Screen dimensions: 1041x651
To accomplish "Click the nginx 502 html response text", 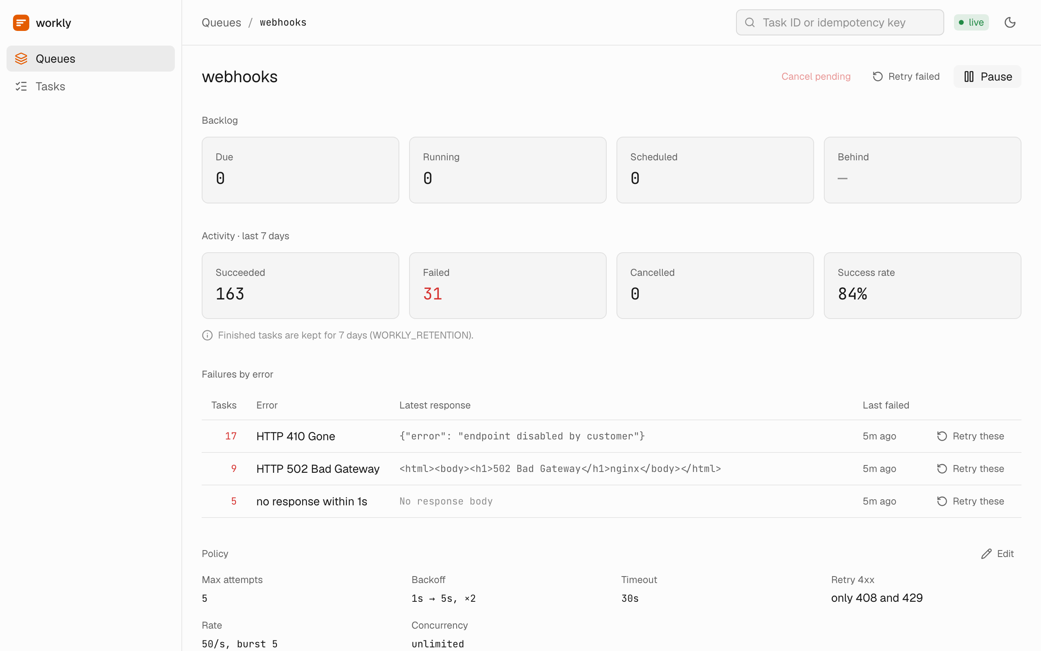I will coord(560,468).
